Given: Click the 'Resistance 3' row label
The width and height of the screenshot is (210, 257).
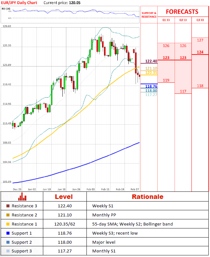Looking at the screenshot, I should point(24,206).
